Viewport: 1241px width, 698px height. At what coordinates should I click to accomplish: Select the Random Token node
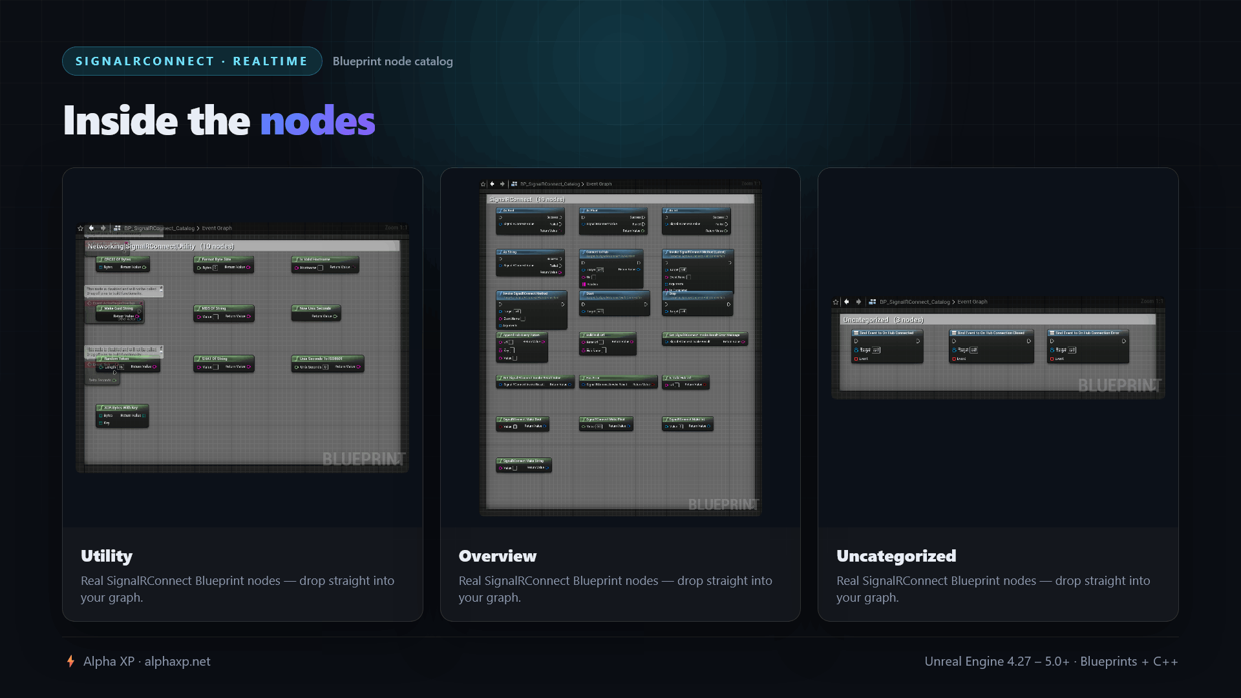tap(128, 363)
